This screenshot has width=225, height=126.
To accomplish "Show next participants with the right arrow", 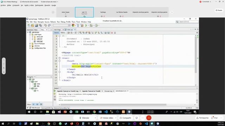I will click(x=172, y=12).
